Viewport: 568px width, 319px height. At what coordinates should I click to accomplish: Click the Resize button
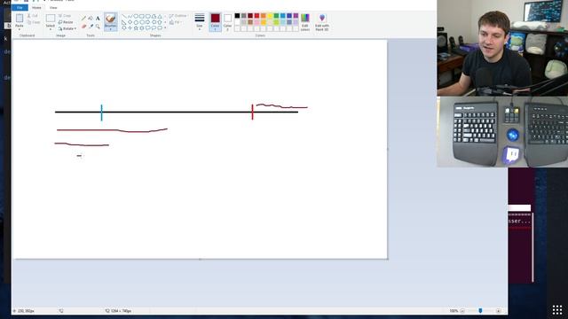coord(66,22)
